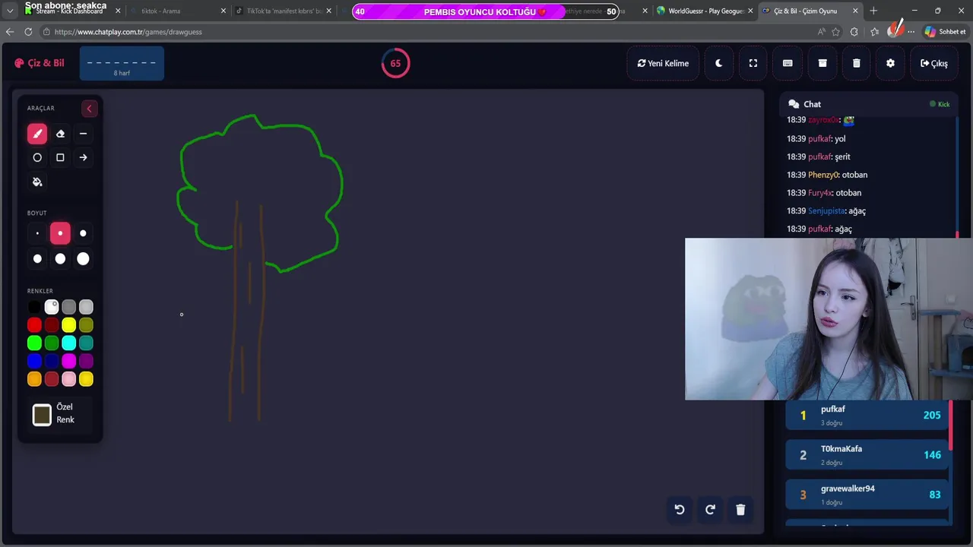Viewport: 973px width, 547px height.
Task: Choose the third brush size in top row
Action: 83,233
